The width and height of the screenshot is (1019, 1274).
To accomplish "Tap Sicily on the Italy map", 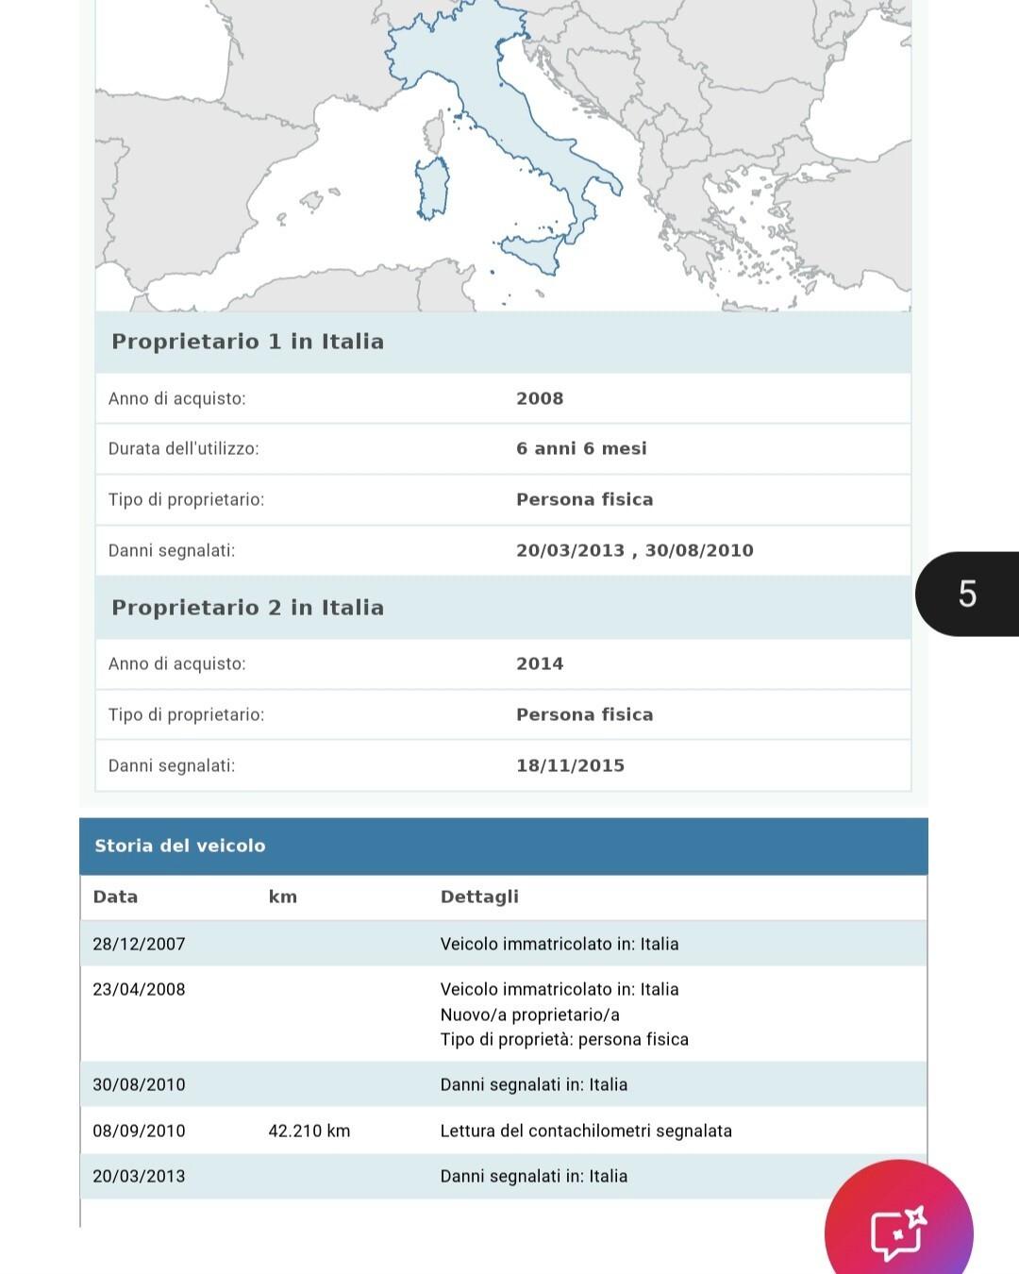I will click(x=531, y=250).
